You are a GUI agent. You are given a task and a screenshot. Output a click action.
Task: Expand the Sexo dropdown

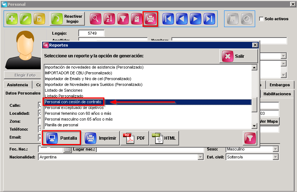(276, 149)
